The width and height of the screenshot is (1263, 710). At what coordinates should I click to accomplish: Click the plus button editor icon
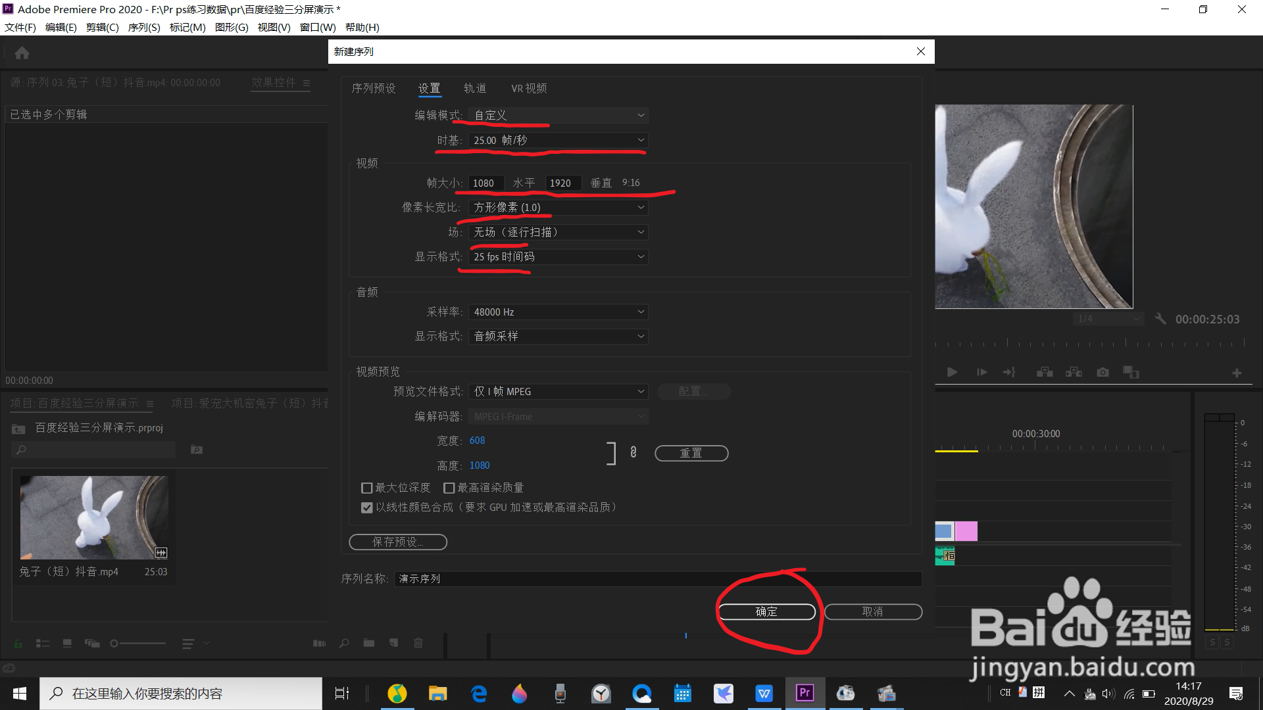pyautogui.click(x=1237, y=373)
